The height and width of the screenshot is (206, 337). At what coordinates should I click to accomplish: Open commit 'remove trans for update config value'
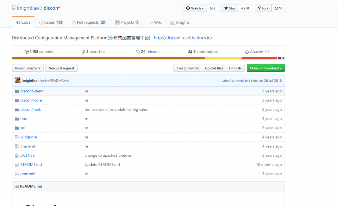116,110
